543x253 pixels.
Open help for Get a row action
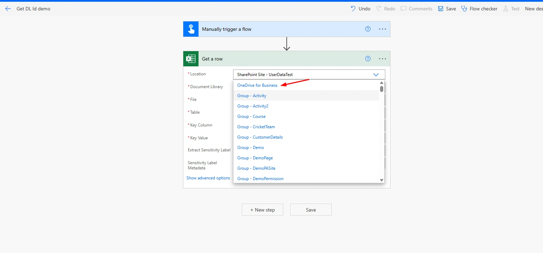368,59
